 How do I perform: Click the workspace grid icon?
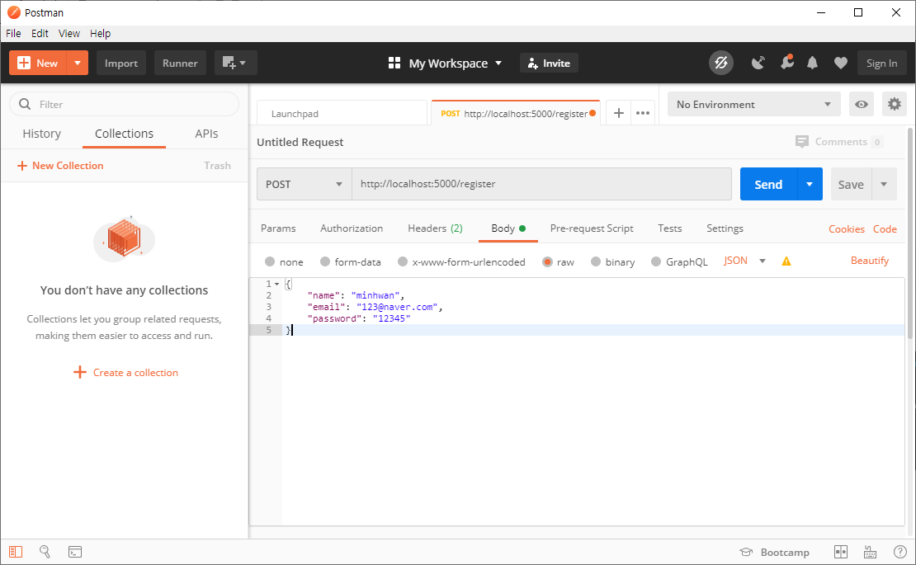394,63
